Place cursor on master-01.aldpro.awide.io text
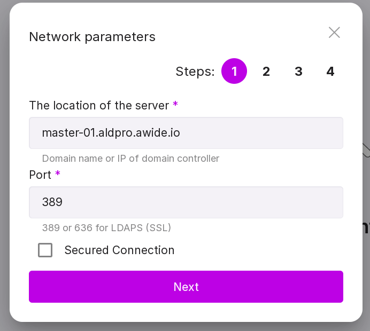Image resolution: width=370 pixels, height=331 pixels. pos(111,133)
